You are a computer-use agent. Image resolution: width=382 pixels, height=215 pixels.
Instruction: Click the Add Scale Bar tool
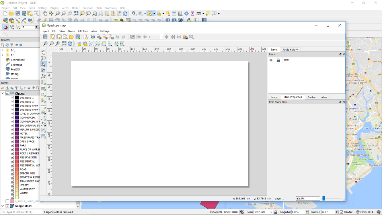43,107
